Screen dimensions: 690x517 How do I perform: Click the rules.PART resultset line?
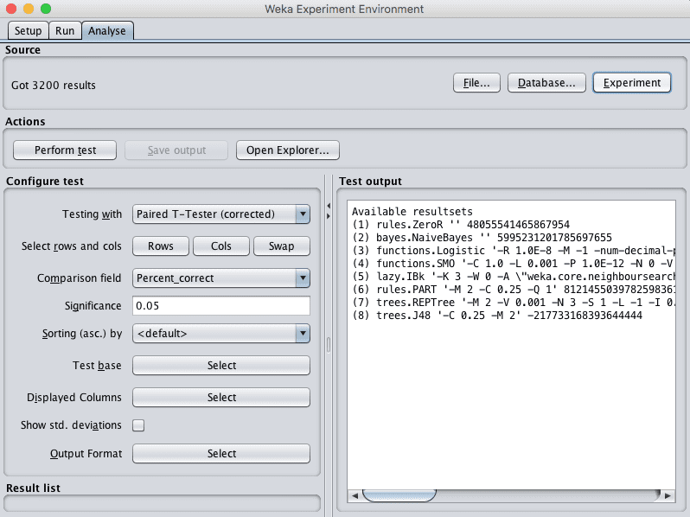pos(514,290)
